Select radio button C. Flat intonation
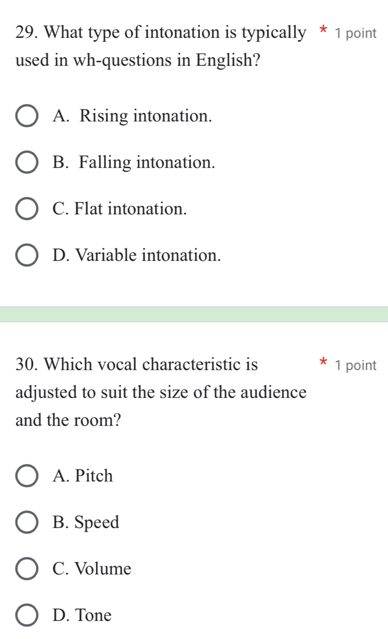The height and width of the screenshot is (639, 388). click(28, 209)
